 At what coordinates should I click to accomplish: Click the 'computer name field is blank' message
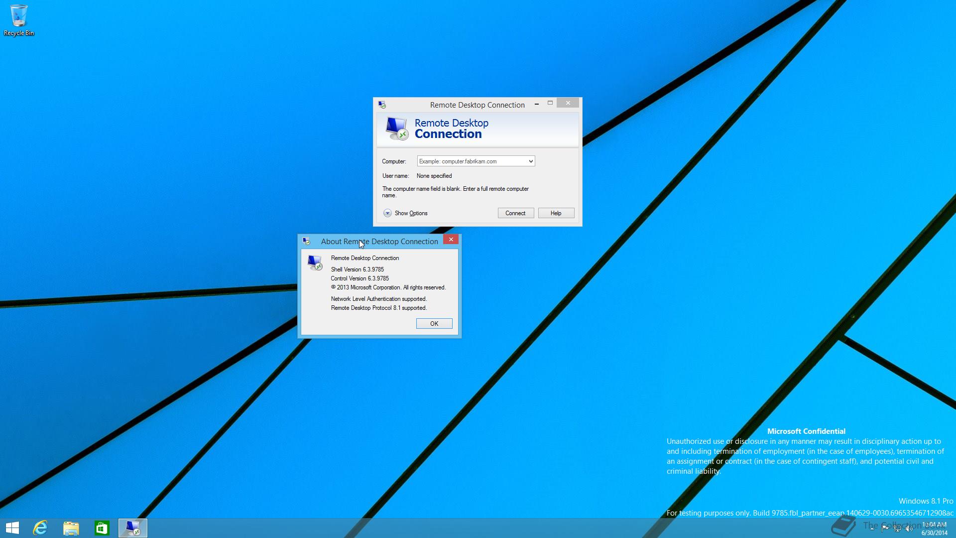(455, 192)
